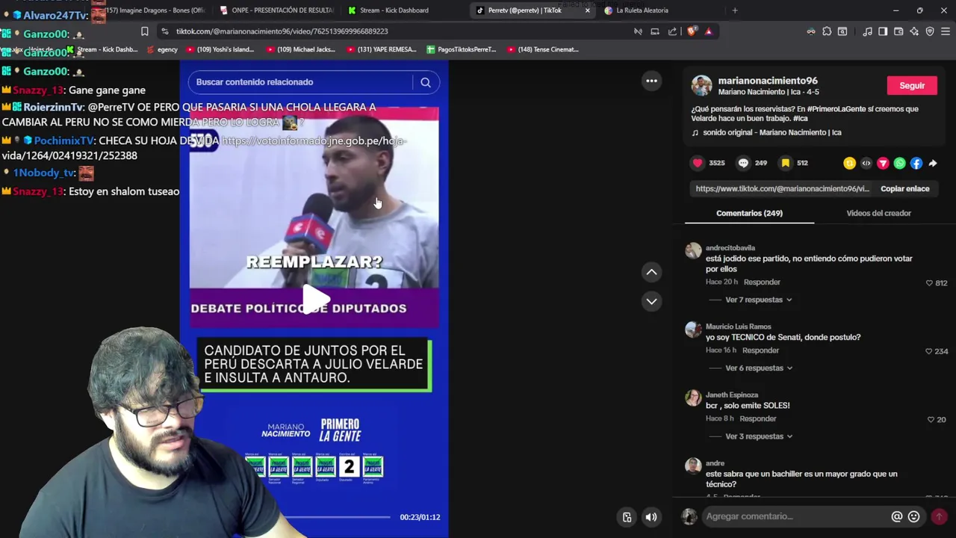Reply to Mauricio Luis Ramos's comment

click(760, 350)
